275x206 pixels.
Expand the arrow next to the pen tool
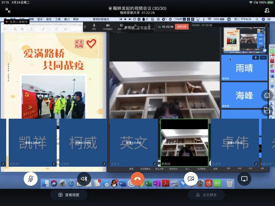pos(48,29)
